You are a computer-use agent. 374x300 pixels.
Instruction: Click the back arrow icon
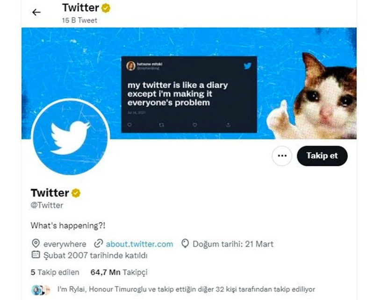tap(36, 13)
